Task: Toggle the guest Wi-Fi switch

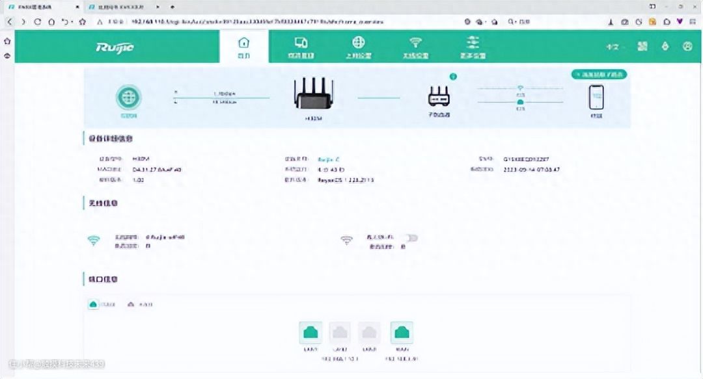Action: coord(411,238)
